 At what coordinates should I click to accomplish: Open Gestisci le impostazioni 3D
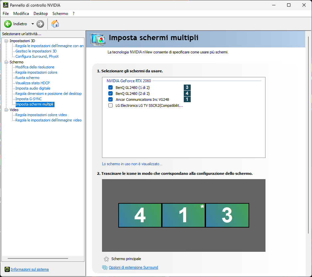pyautogui.click(x=36, y=51)
